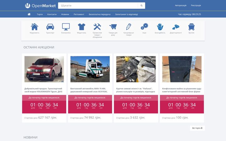Viewport: 226px width, 141px height.
Task: Open the Регламент menu item
Action: pos(79,14)
